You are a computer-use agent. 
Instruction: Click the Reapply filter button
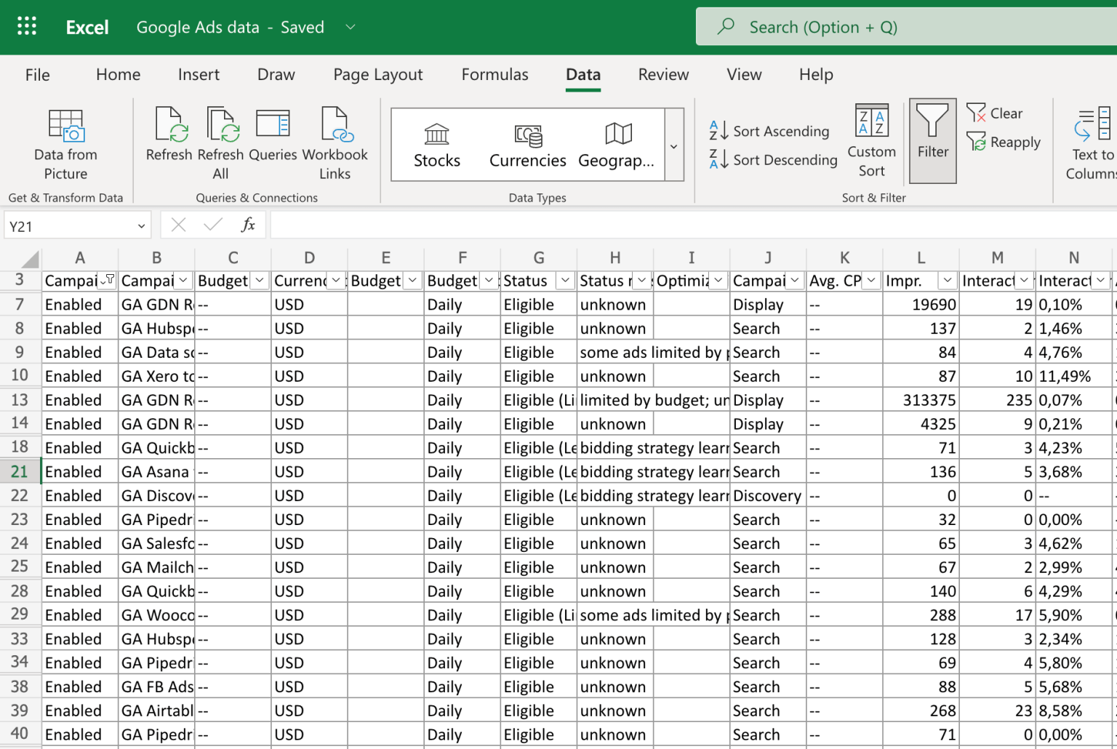pyautogui.click(x=1004, y=142)
